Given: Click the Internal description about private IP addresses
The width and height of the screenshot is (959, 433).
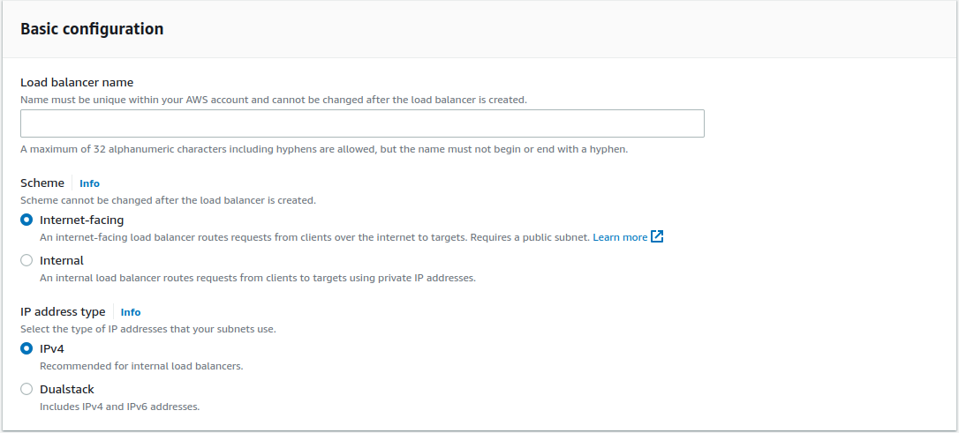Looking at the screenshot, I should tap(258, 278).
